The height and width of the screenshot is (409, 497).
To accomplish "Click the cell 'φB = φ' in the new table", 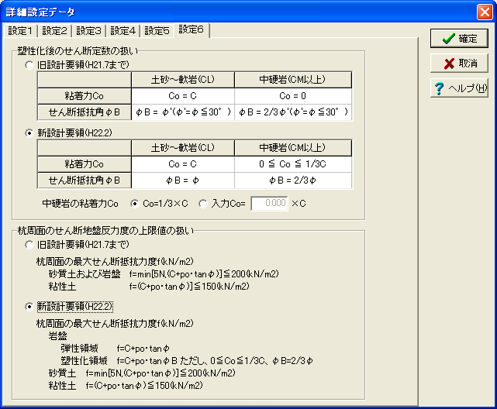I will pyautogui.click(x=183, y=180).
